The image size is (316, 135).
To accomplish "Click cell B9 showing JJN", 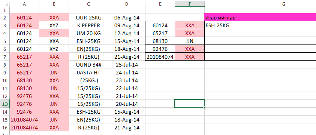I will pos(54,73).
